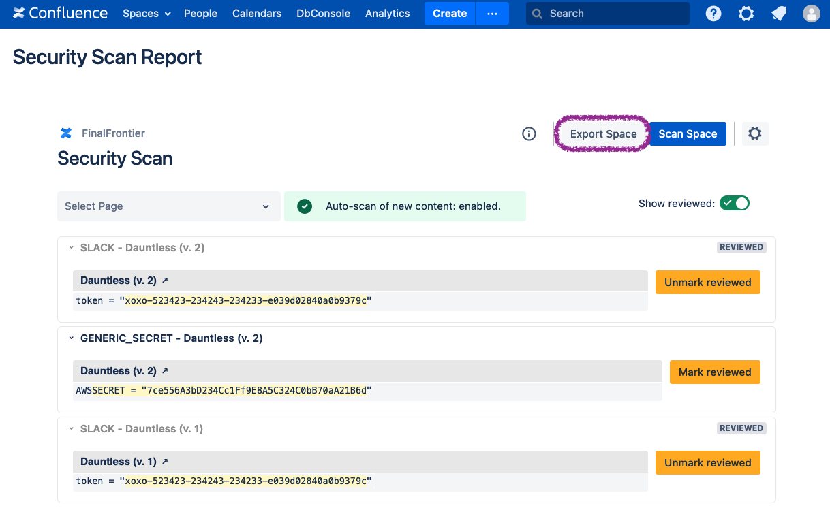The image size is (830, 510).
Task: Open the administration gear in top bar
Action: coord(746,14)
